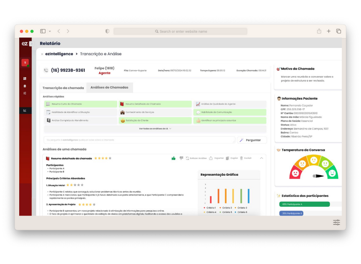Rate Resumo detalhado with fifth star
Image resolution: width=361 pixels, height=264 pixels.
click(110, 158)
